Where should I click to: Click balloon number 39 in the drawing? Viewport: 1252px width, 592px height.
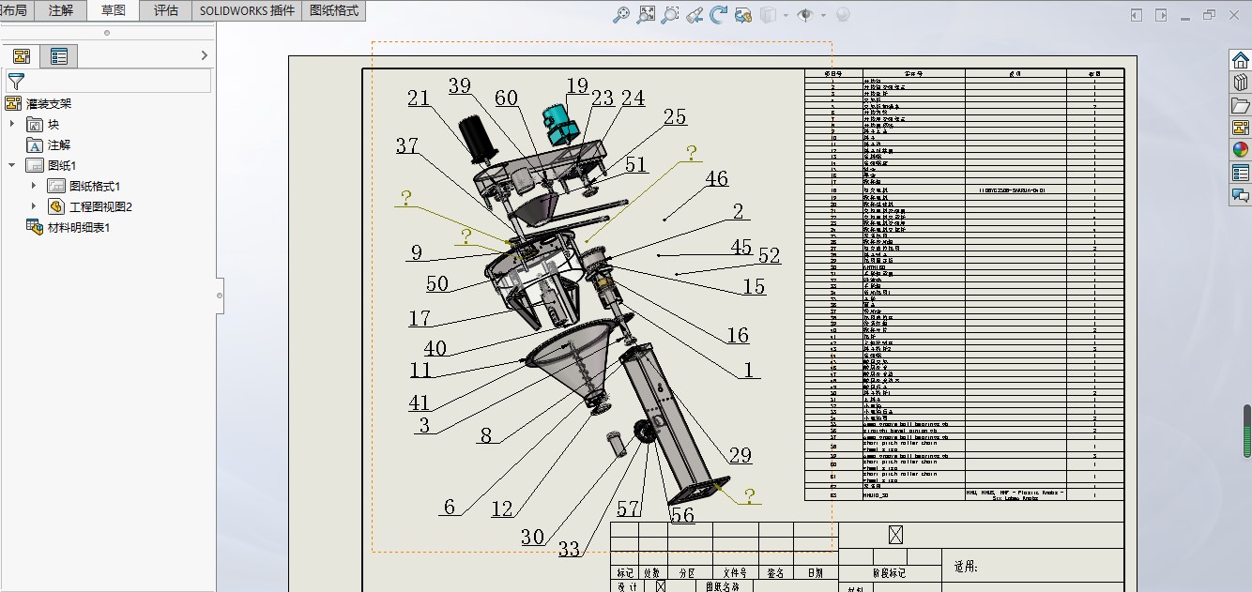[x=460, y=86]
